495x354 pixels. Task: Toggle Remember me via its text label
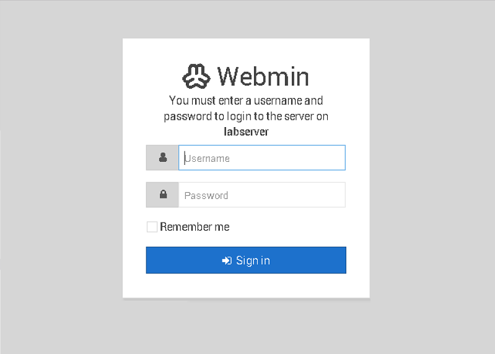click(x=195, y=227)
